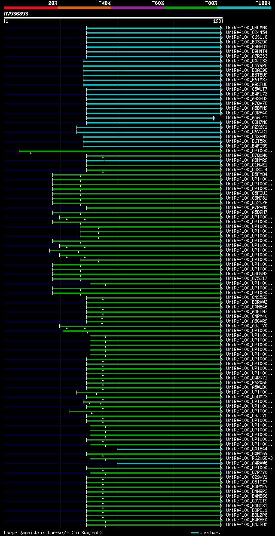Open the UniRef100_Q4S562 hit

pyautogui.click(x=247, y=297)
